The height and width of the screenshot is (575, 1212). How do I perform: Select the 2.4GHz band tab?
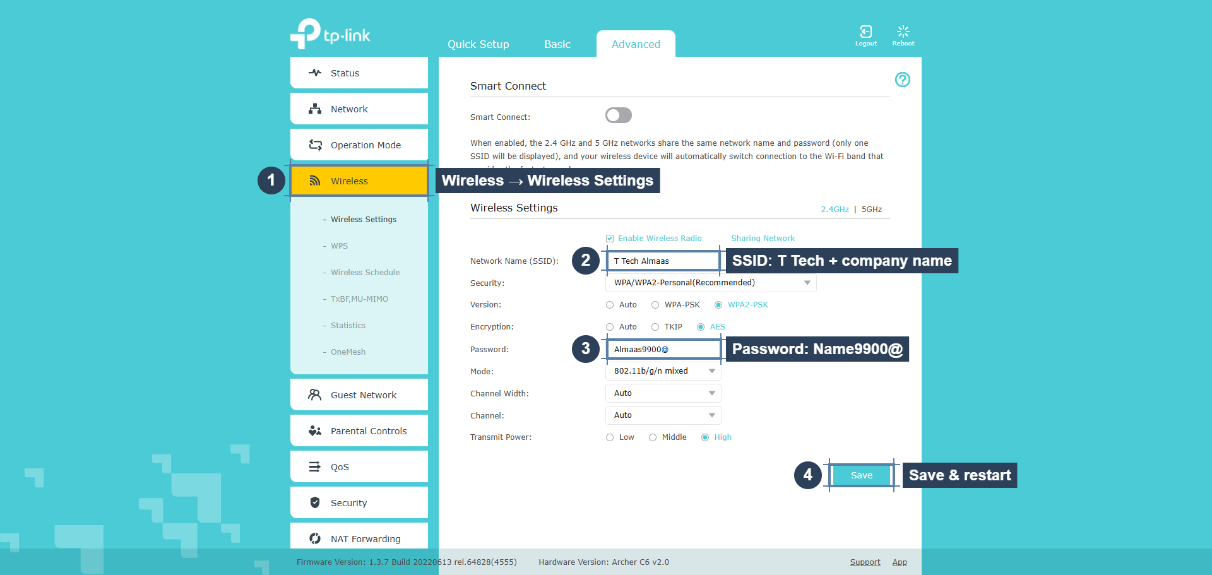(x=835, y=210)
